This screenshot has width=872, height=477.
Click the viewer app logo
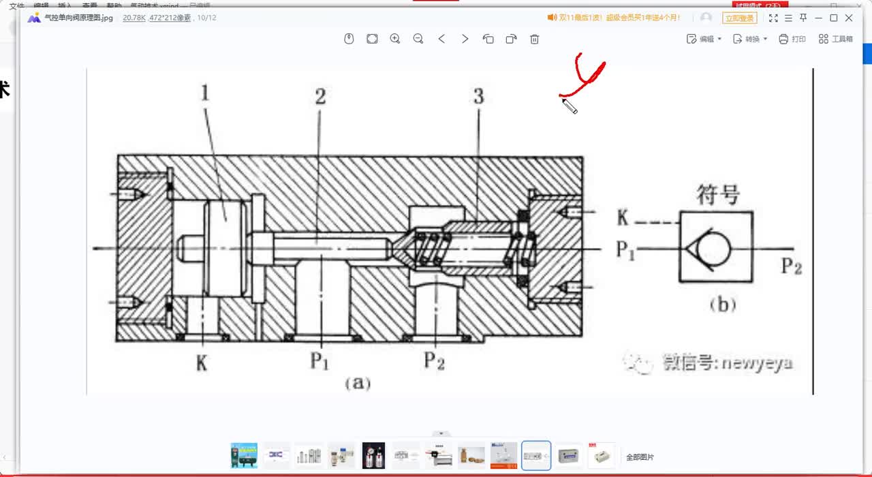tap(34, 18)
